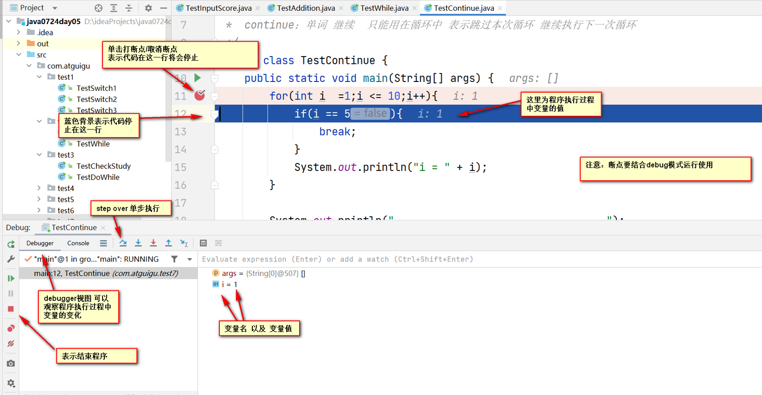762x395 pixels.
Task: Click the force step into icon
Action: click(x=153, y=243)
